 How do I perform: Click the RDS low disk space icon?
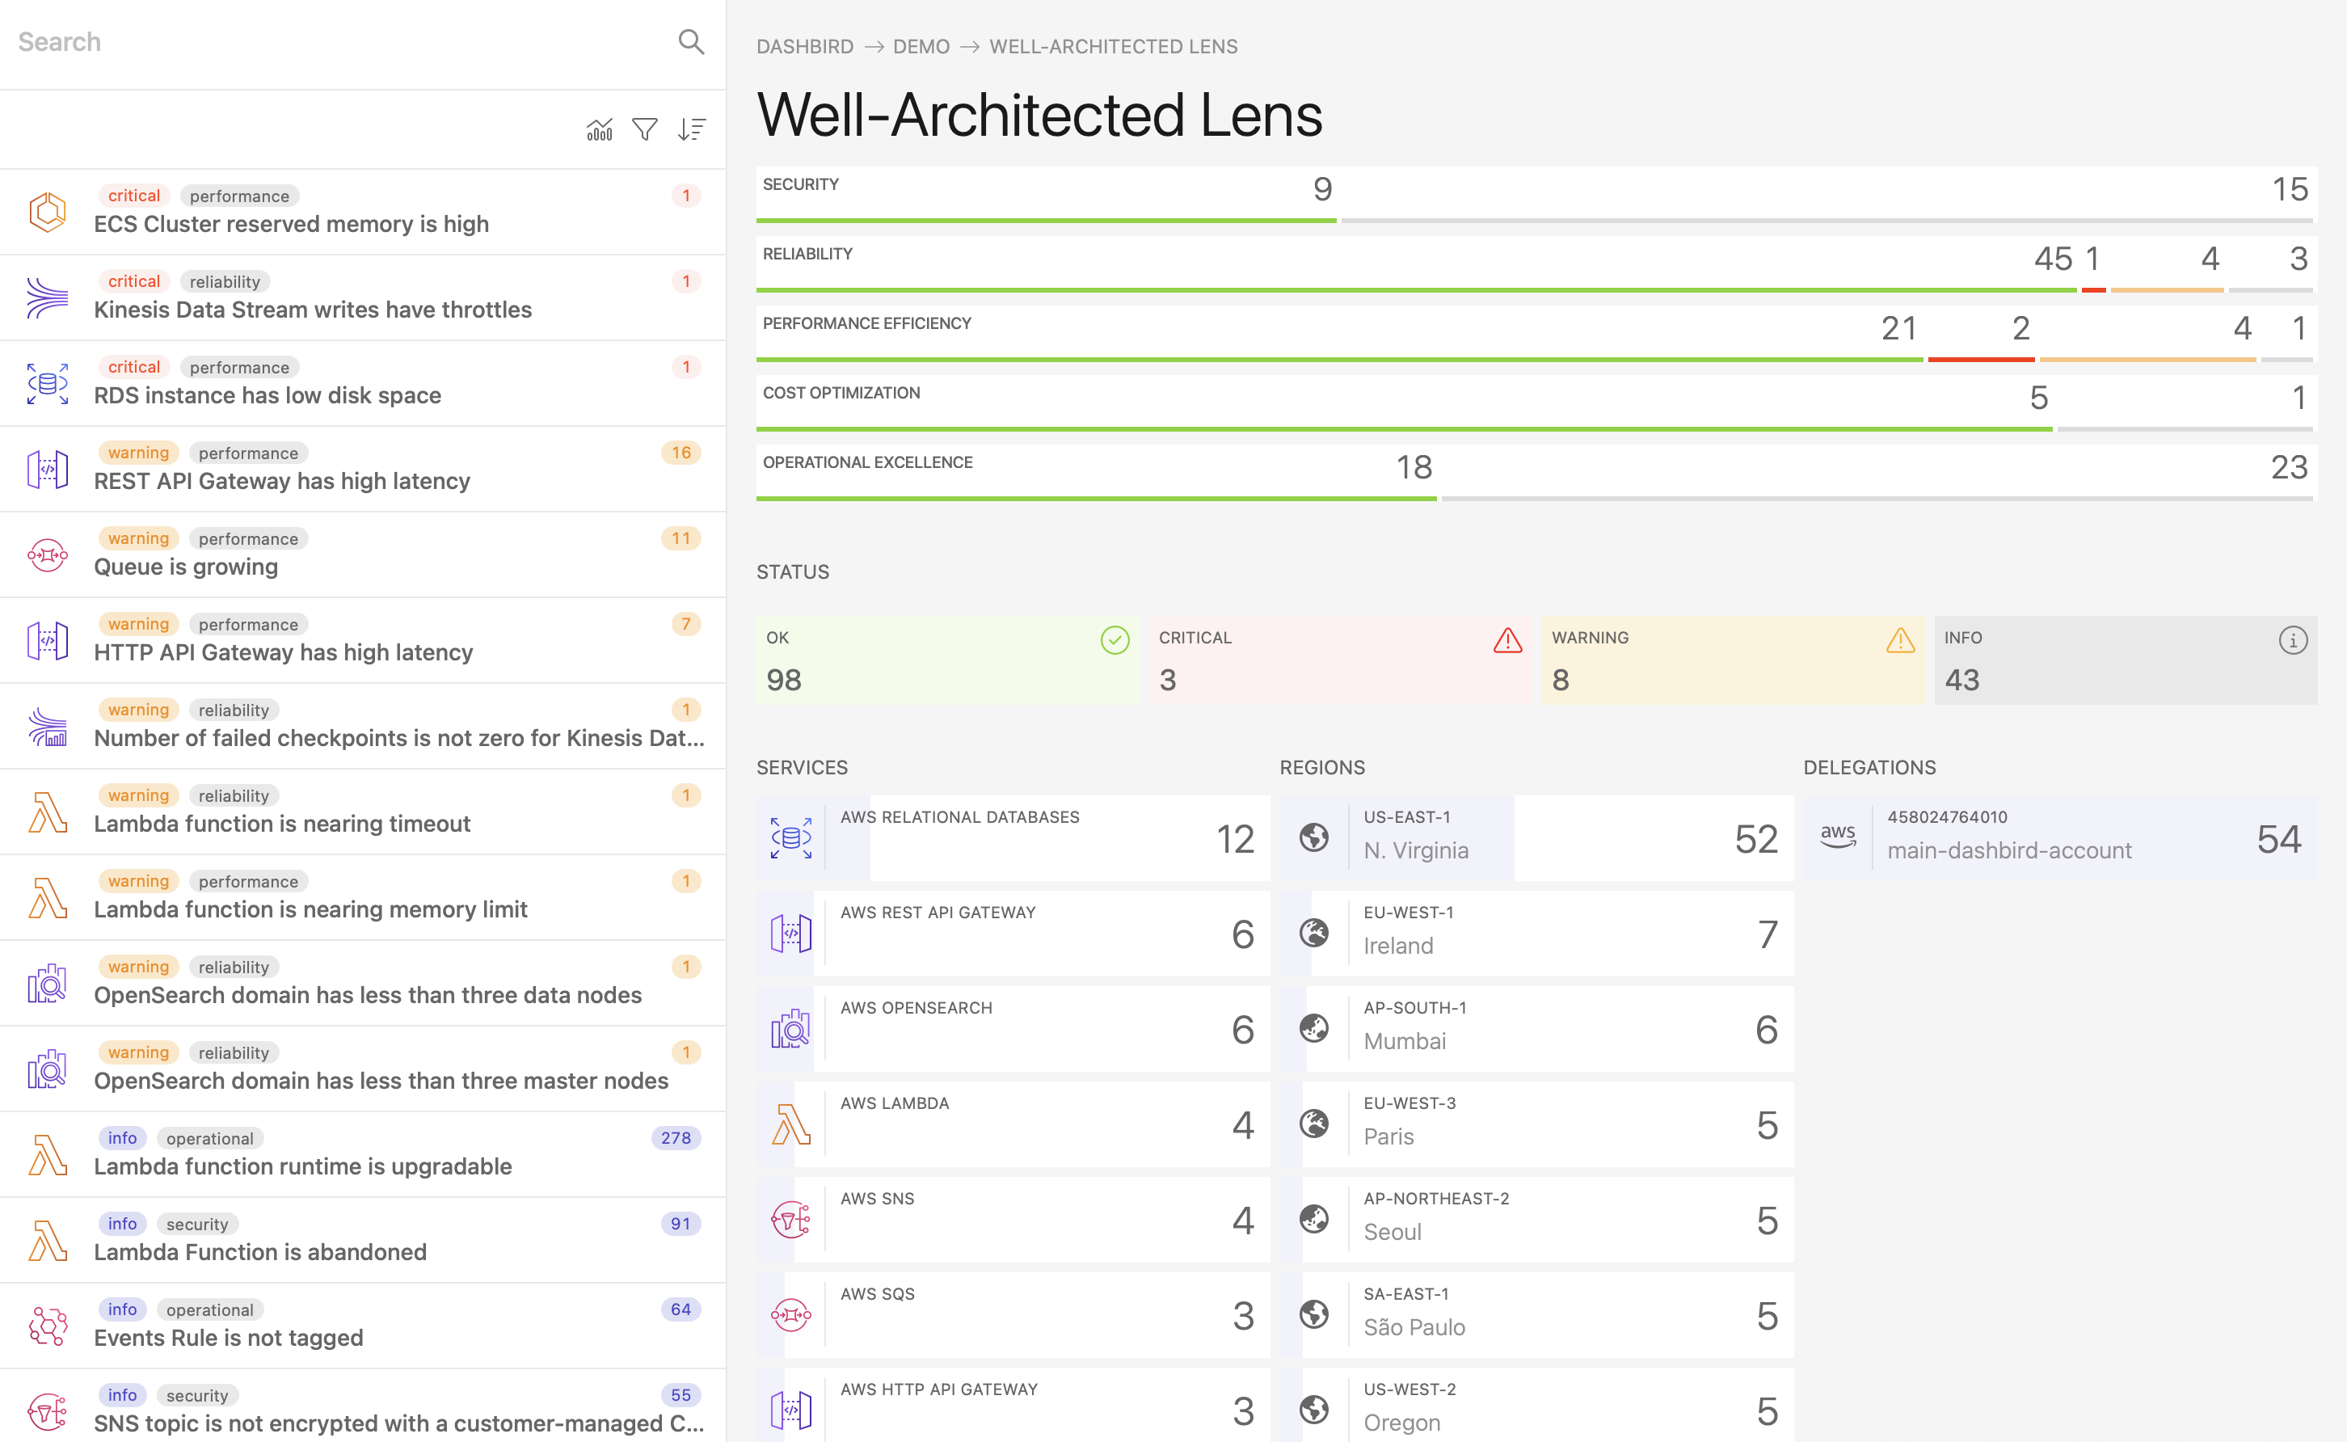(x=48, y=383)
